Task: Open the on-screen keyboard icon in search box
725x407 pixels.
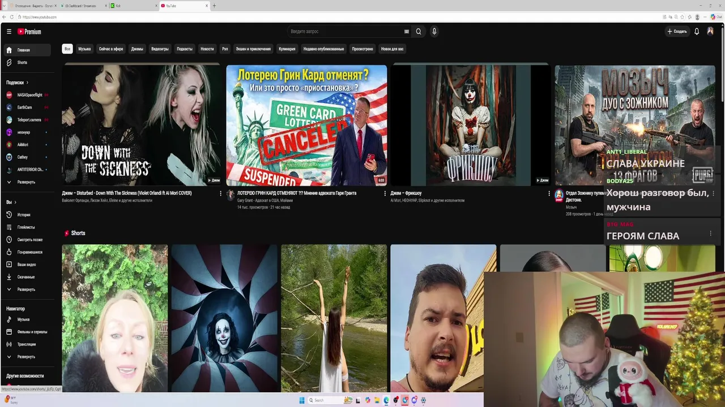Action: [406, 32]
